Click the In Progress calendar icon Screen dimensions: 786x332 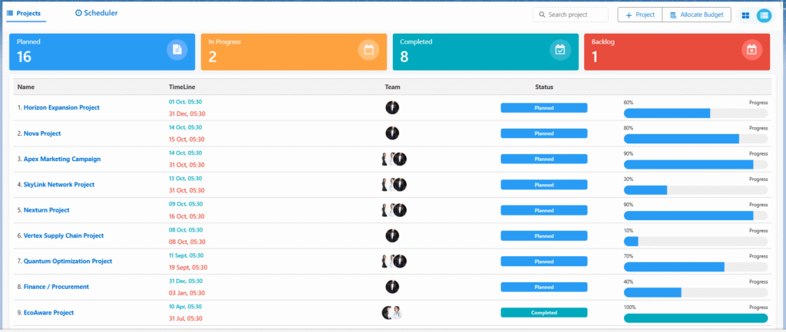pos(368,50)
